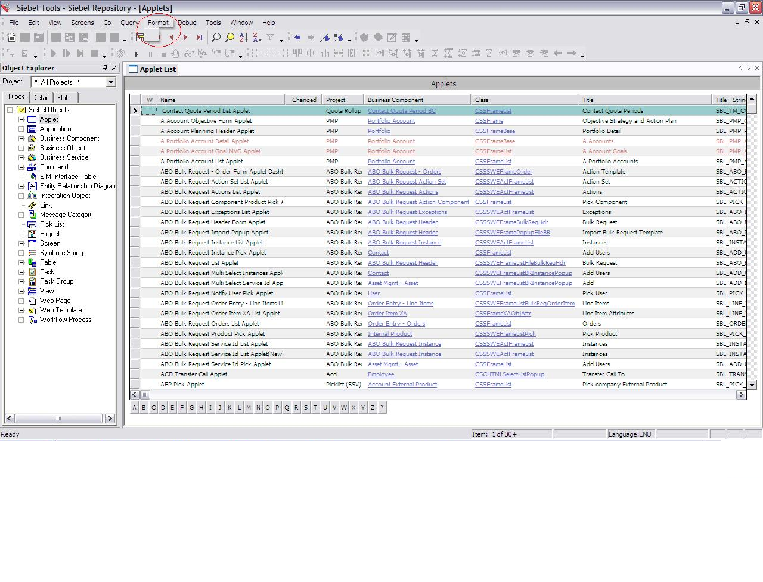This screenshot has width=763, height=582.
Task: Click the New Object toolbar icon
Action: [x=11, y=38]
